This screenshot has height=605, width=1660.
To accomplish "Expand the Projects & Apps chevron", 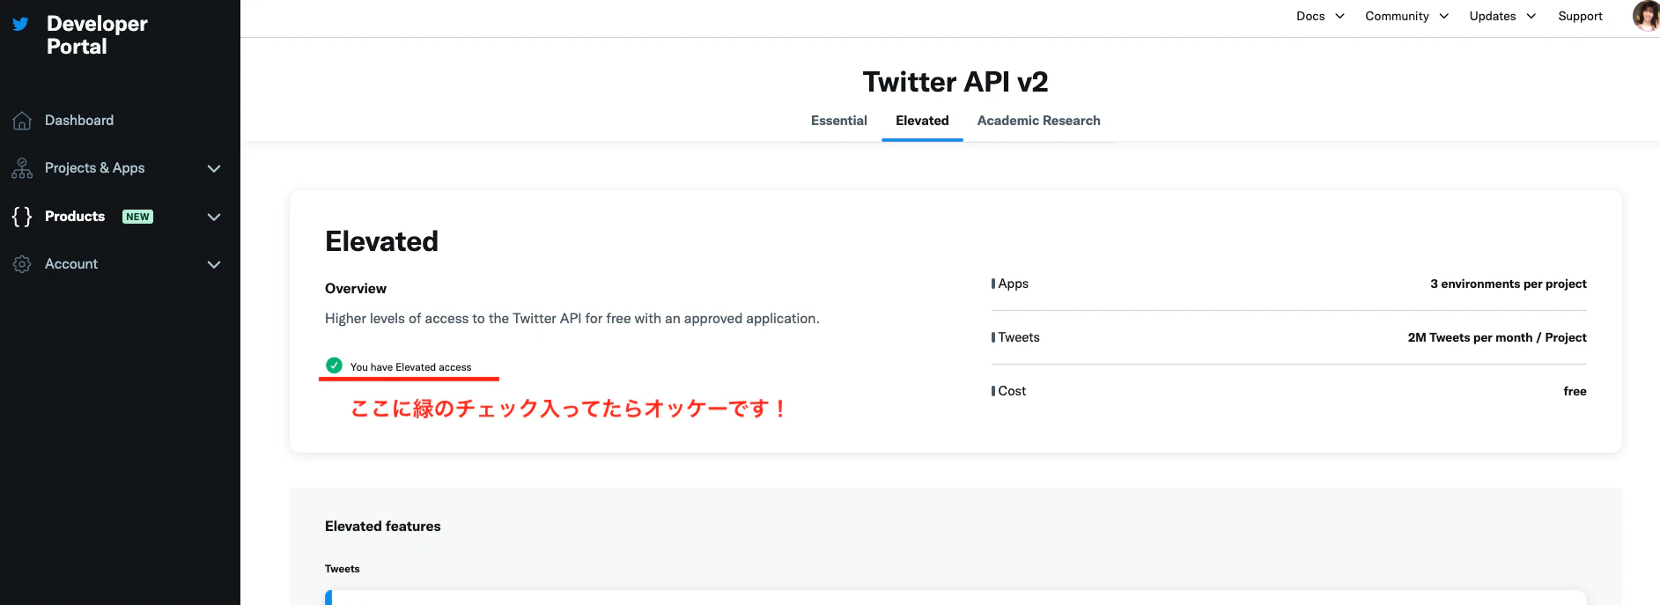I will point(214,168).
